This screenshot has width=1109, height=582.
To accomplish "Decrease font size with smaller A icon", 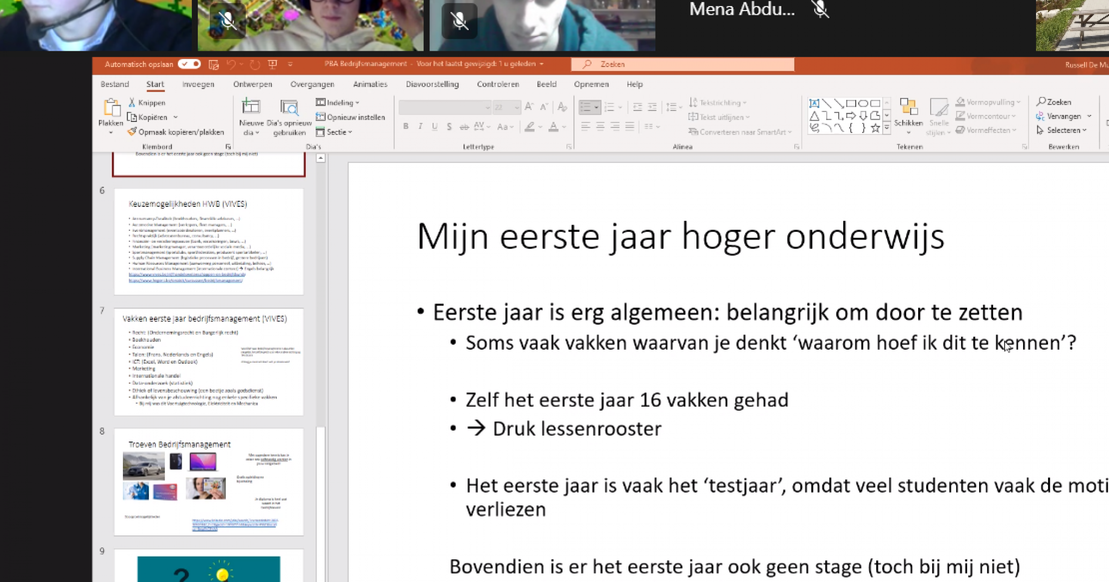I will (x=544, y=107).
